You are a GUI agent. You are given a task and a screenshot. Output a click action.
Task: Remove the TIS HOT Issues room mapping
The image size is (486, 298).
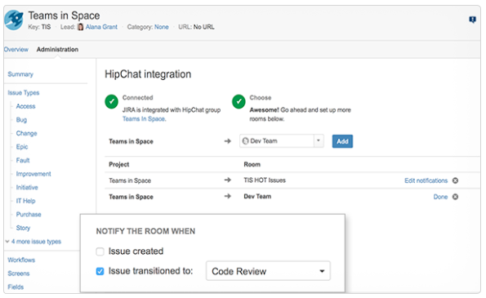click(x=455, y=180)
